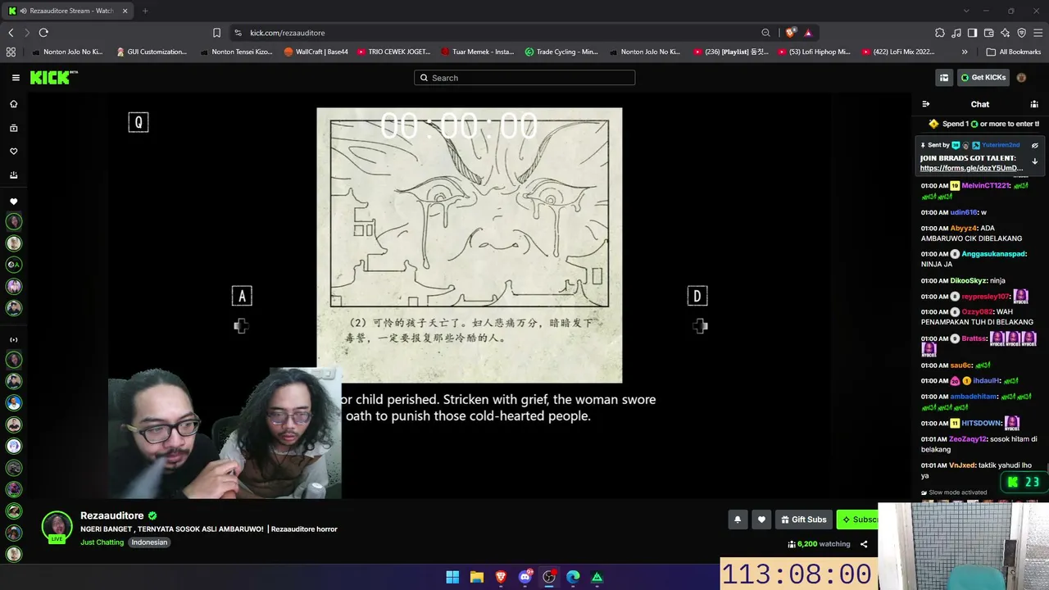Open Brave VPN shield icon
Image resolution: width=1049 pixels, height=590 pixels.
(1021, 33)
